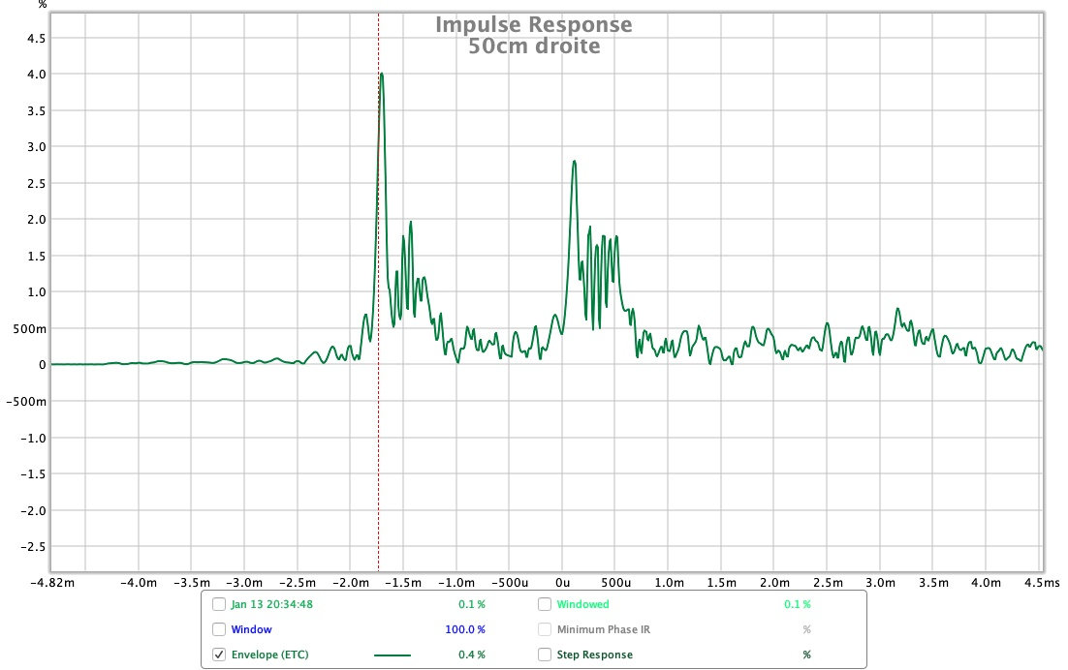1068x670 pixels.
Task: Click the -4.82m time axis label
Action: (51, 583)
